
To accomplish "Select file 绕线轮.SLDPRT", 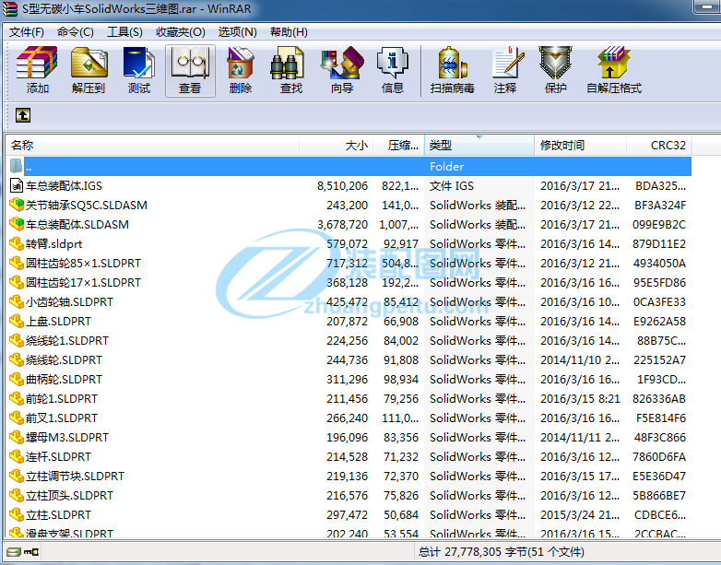I will (64, 360).
